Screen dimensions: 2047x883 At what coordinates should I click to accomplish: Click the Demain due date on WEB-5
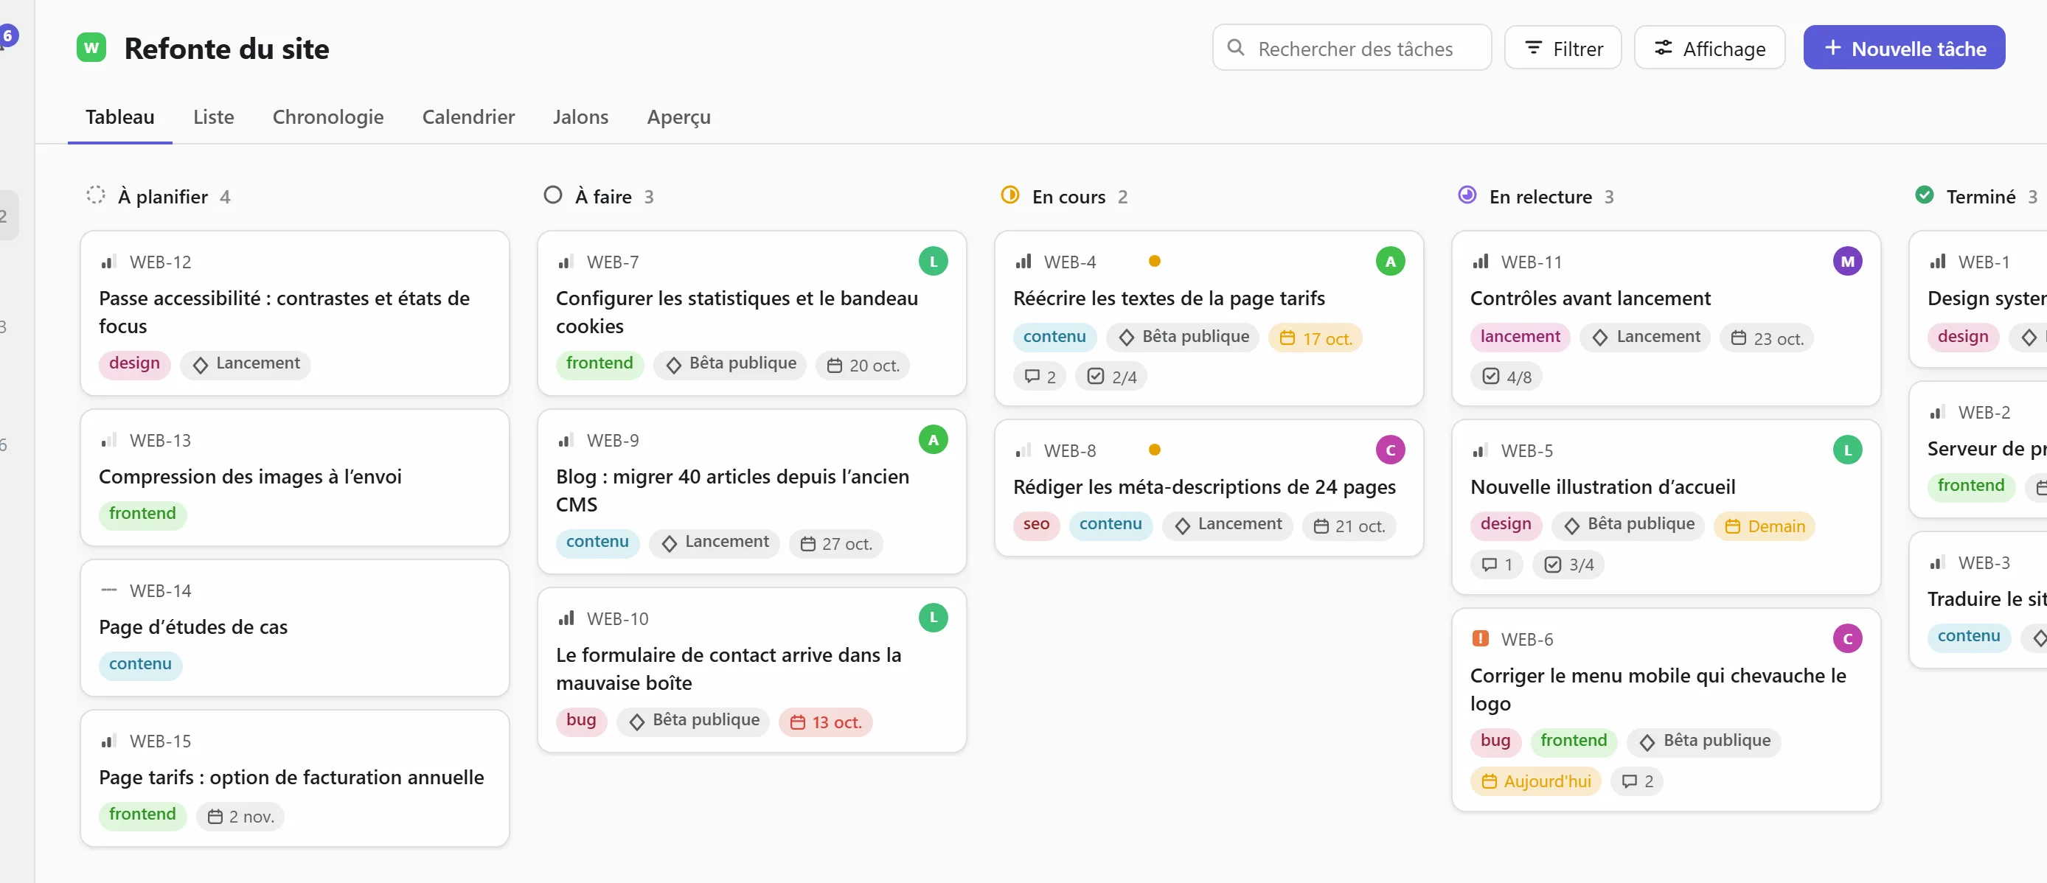[1764, 526]
